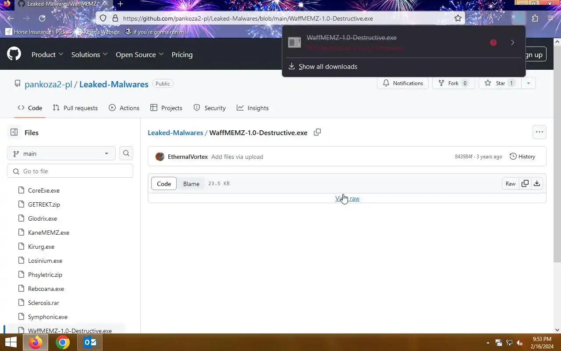Switch to Blame view

[x=191, y=183]
